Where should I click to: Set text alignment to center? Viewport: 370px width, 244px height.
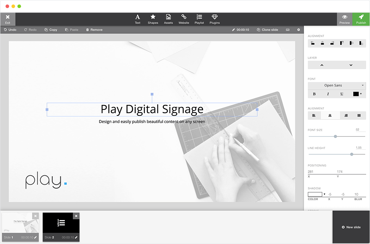pos(330,115)
